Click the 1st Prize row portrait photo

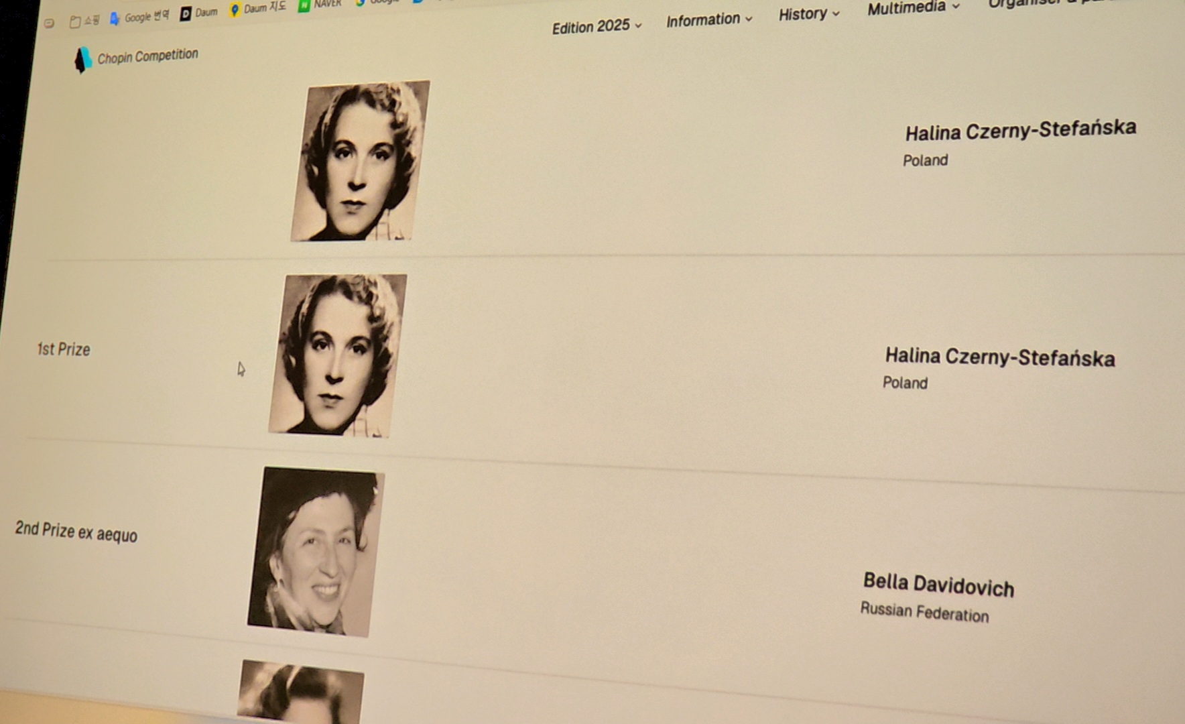click(338, 355)
